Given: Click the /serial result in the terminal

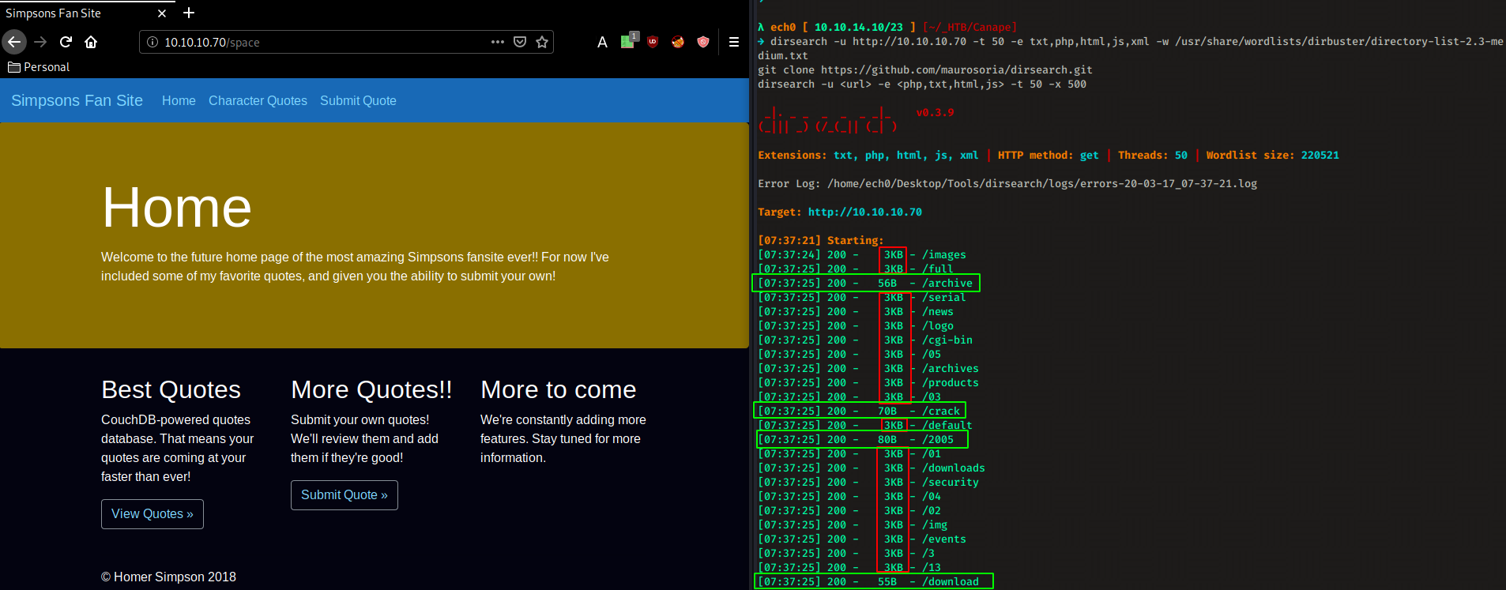Looking at the screenshot, I should click(944, 297).
